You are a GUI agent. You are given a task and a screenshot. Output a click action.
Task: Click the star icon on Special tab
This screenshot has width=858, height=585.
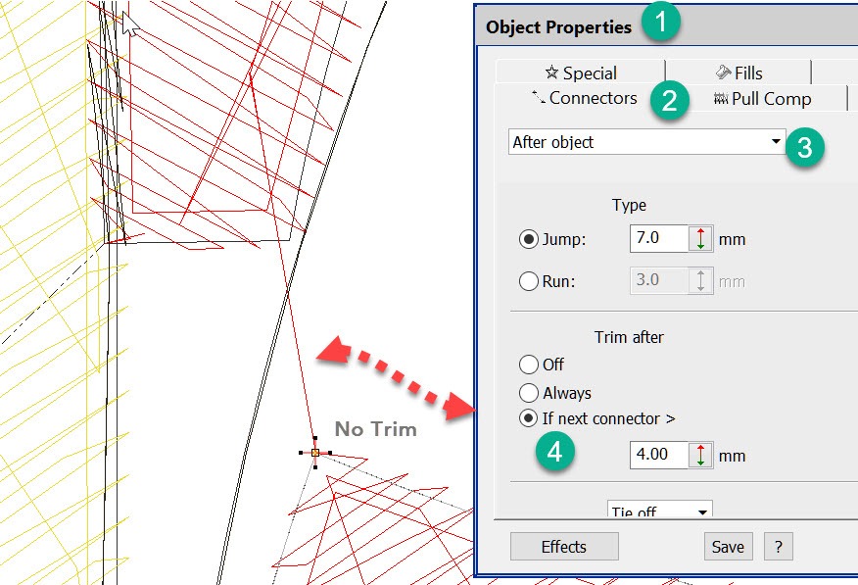(550, 73)
